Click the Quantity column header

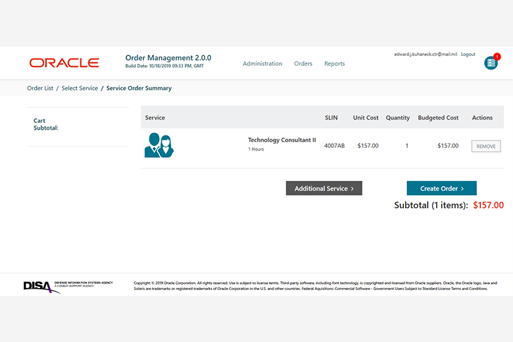pos(397,118)
